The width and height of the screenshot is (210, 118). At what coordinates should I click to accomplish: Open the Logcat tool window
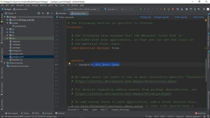coord(47,113)
